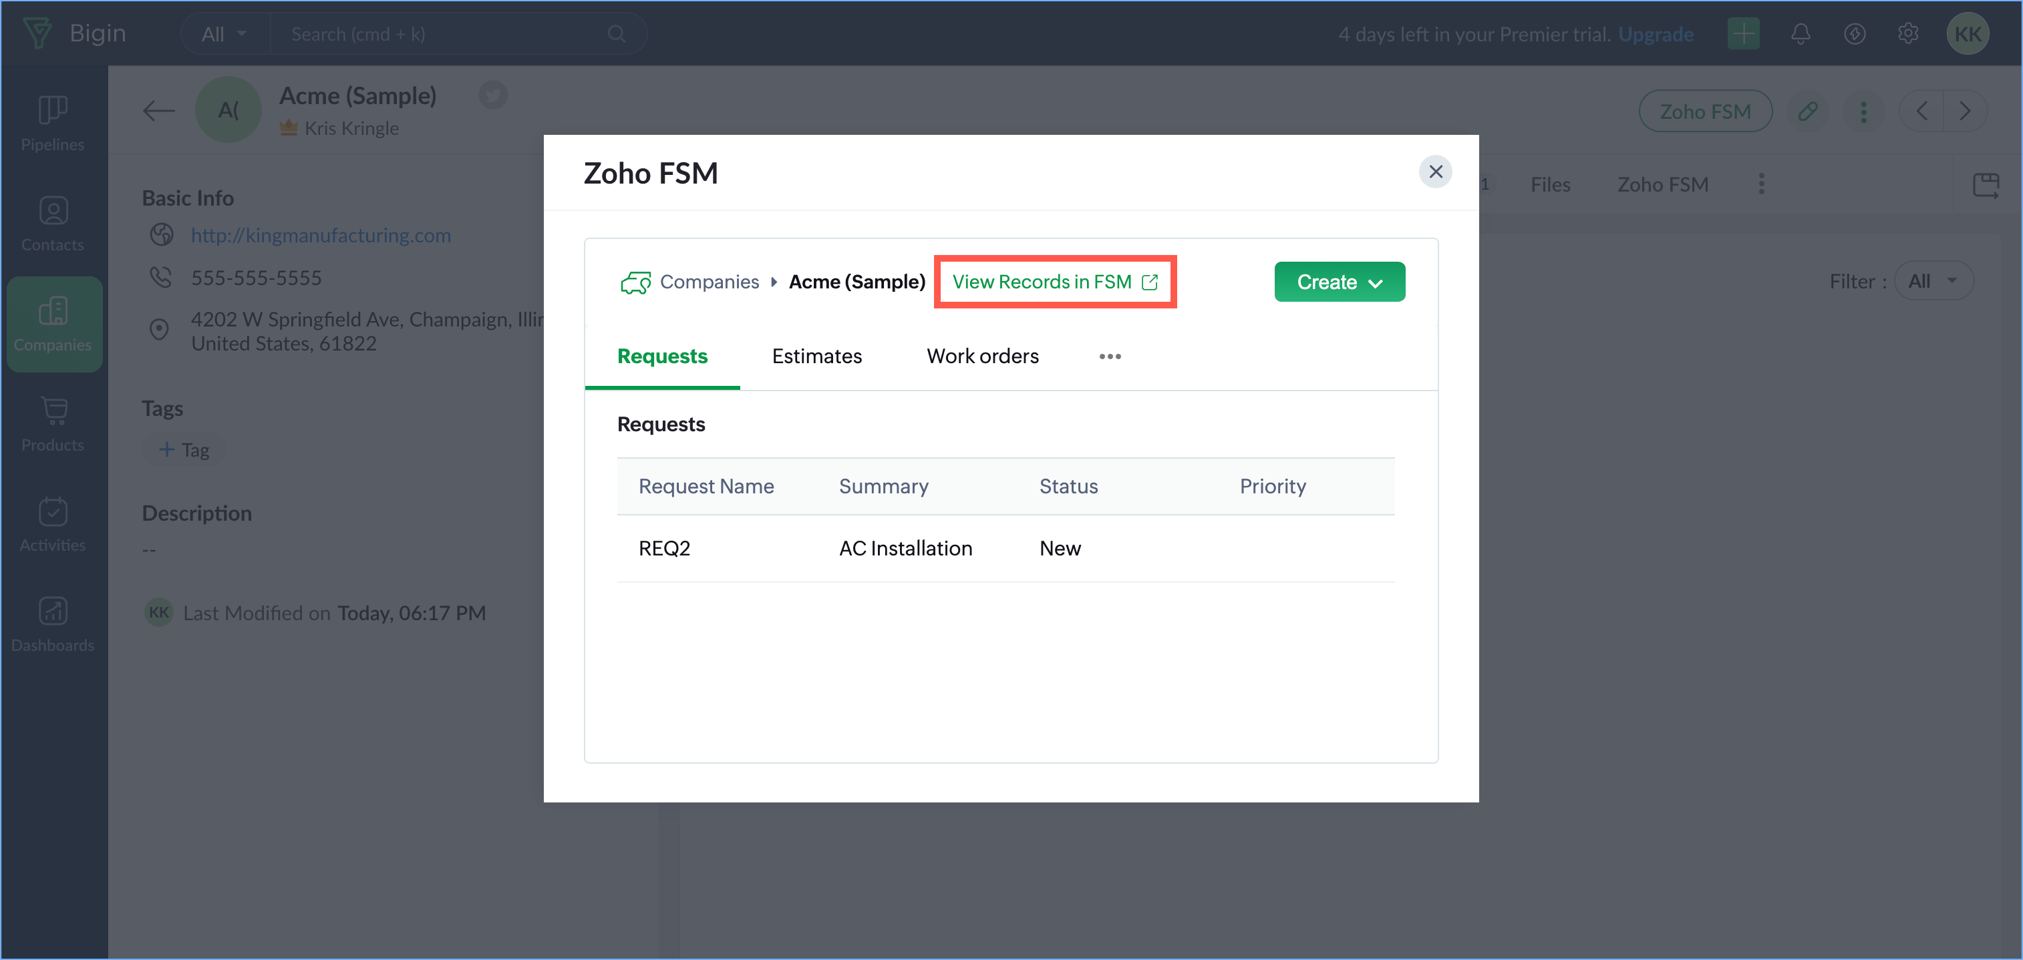Viewport: 2023px width, 960px height.
Task: Click the owner name Kris Kringle
Action: [351, 128]
